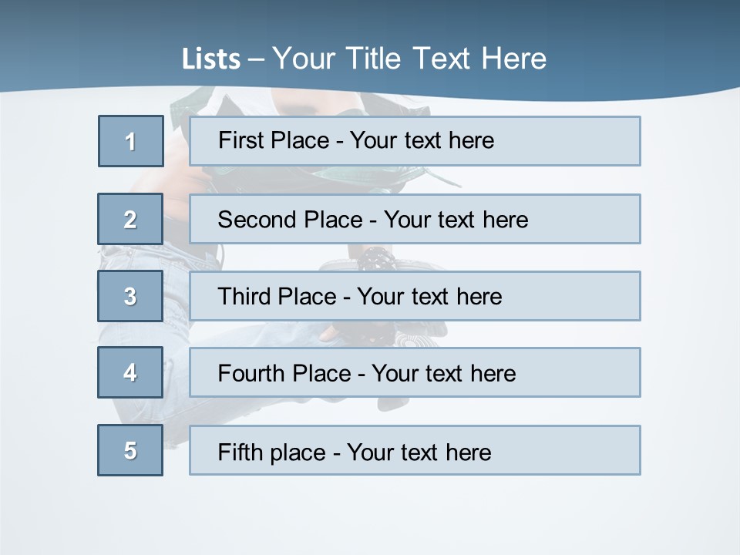
Task: Pick the number 4 box
Action: pos(130,372)
